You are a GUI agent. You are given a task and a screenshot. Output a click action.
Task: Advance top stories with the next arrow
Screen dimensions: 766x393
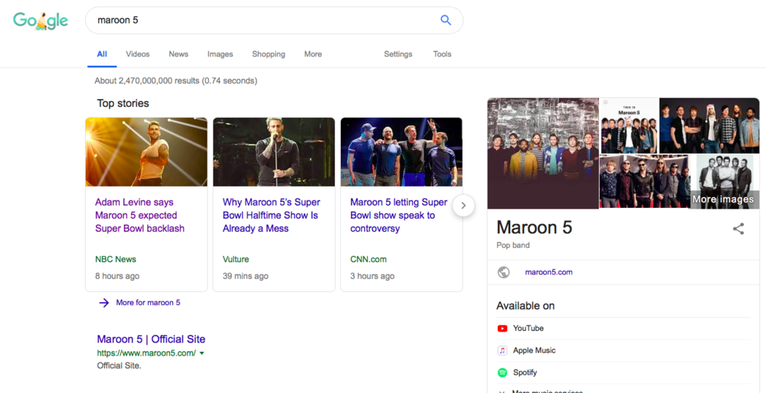463,205
